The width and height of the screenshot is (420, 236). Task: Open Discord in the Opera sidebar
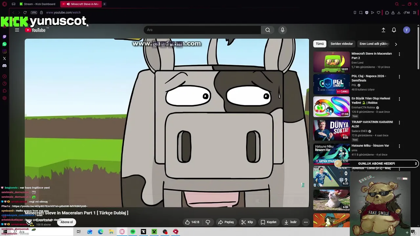tap(4, 66)
